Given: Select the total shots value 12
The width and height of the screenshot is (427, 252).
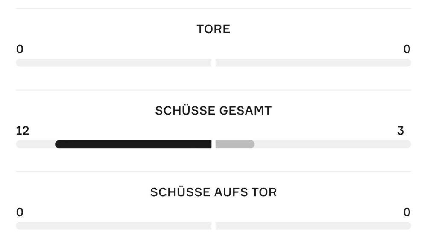Looking at the screenshot, I should (23, 131).
